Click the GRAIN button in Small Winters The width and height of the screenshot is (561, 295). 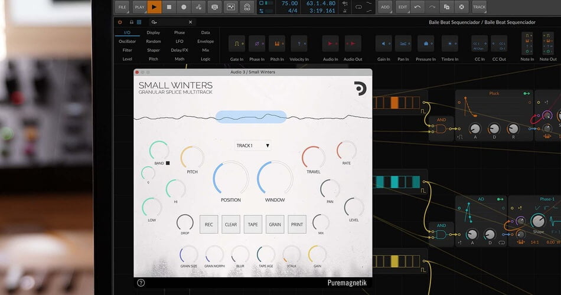click(x=275, y=225)
